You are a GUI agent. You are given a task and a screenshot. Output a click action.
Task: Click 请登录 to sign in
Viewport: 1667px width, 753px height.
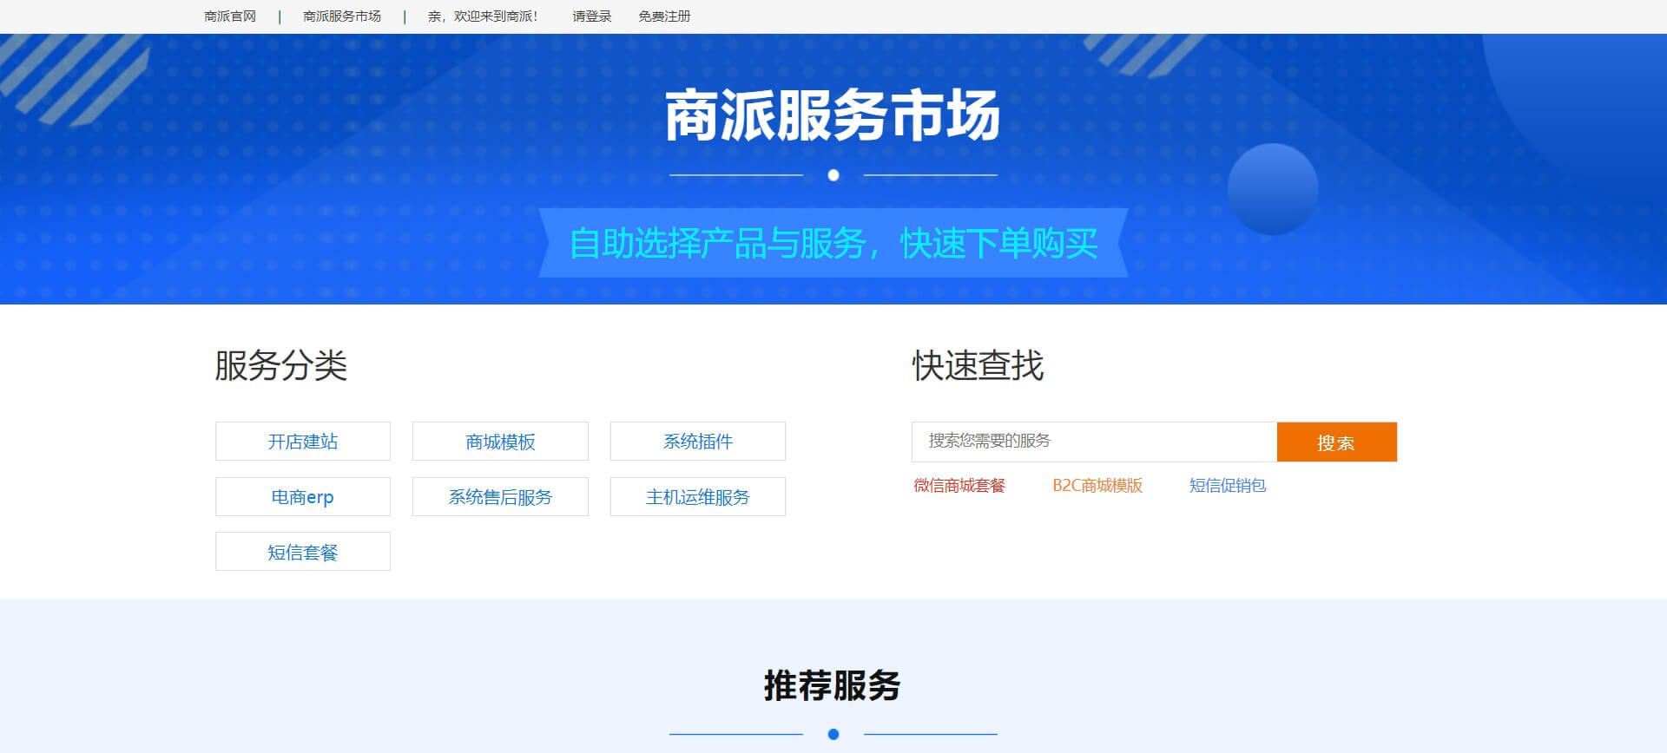(591, 16)
